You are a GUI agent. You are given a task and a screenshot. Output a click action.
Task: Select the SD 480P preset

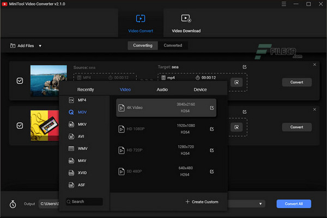coord(166,171)
